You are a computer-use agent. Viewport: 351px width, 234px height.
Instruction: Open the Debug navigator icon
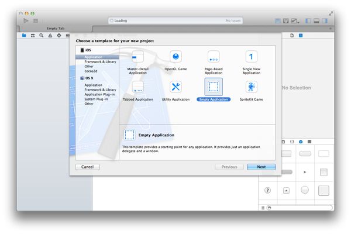[x=68, y=35]
